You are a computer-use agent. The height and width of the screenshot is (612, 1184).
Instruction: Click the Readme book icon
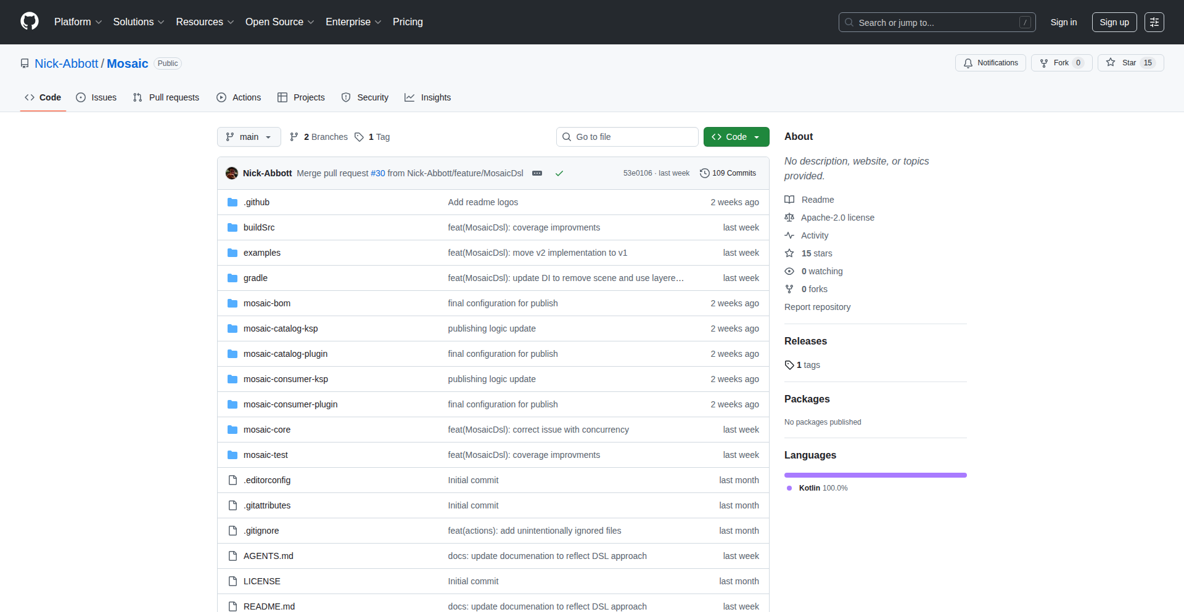(x=789, y=200)
